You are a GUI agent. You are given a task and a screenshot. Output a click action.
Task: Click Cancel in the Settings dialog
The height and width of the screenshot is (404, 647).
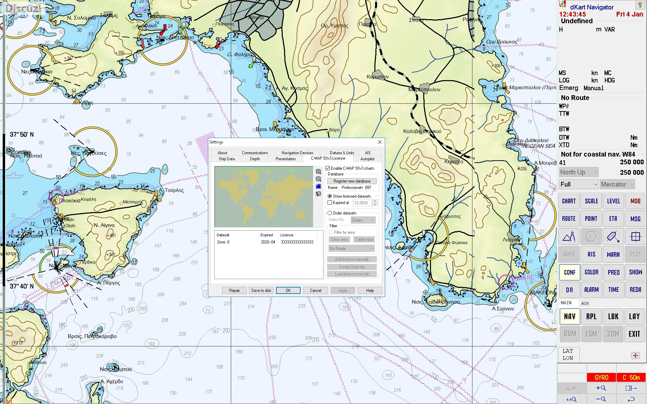pyautogui.click(x=315, y=291)
